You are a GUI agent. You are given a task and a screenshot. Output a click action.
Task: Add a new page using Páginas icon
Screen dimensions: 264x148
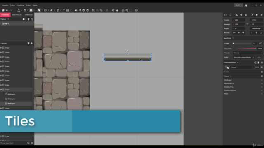click(x=32, y=19)
